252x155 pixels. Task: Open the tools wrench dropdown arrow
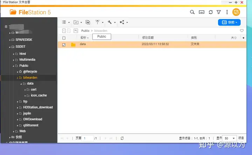tap(115, 22)
